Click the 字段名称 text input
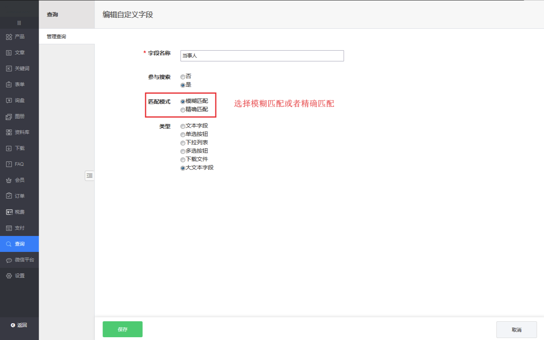This screenshot has height=340, width=544. (x=262, y=56)
